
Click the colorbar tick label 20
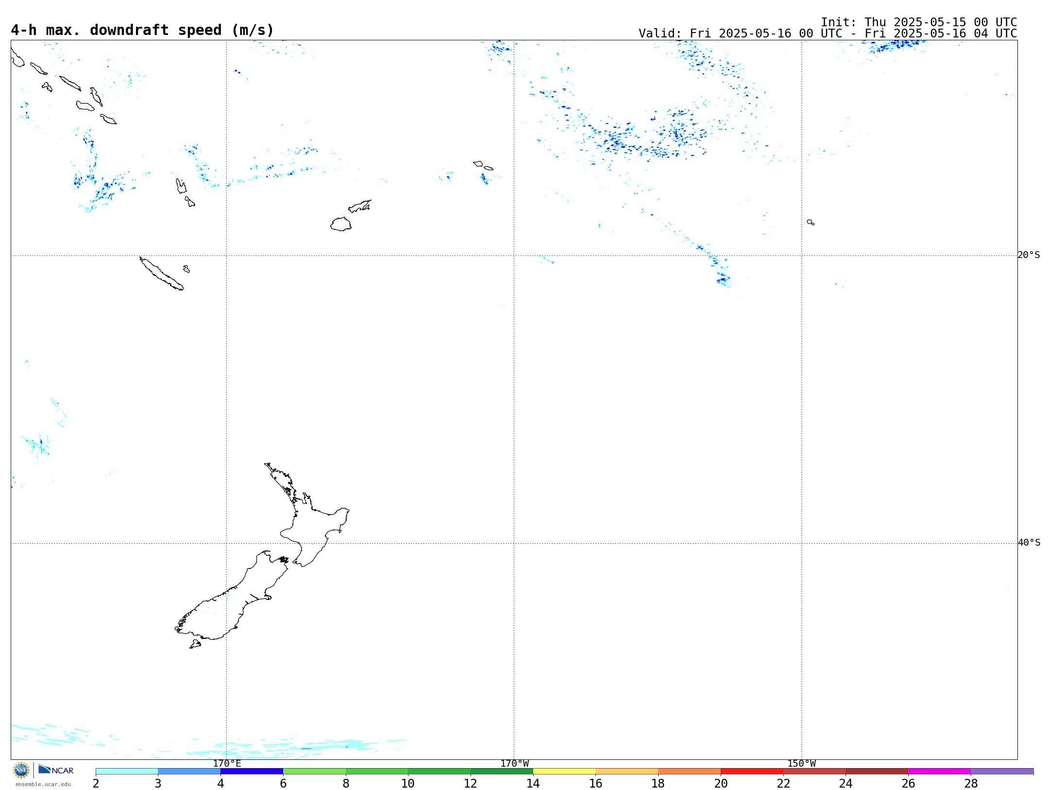[x=721, y=783]
